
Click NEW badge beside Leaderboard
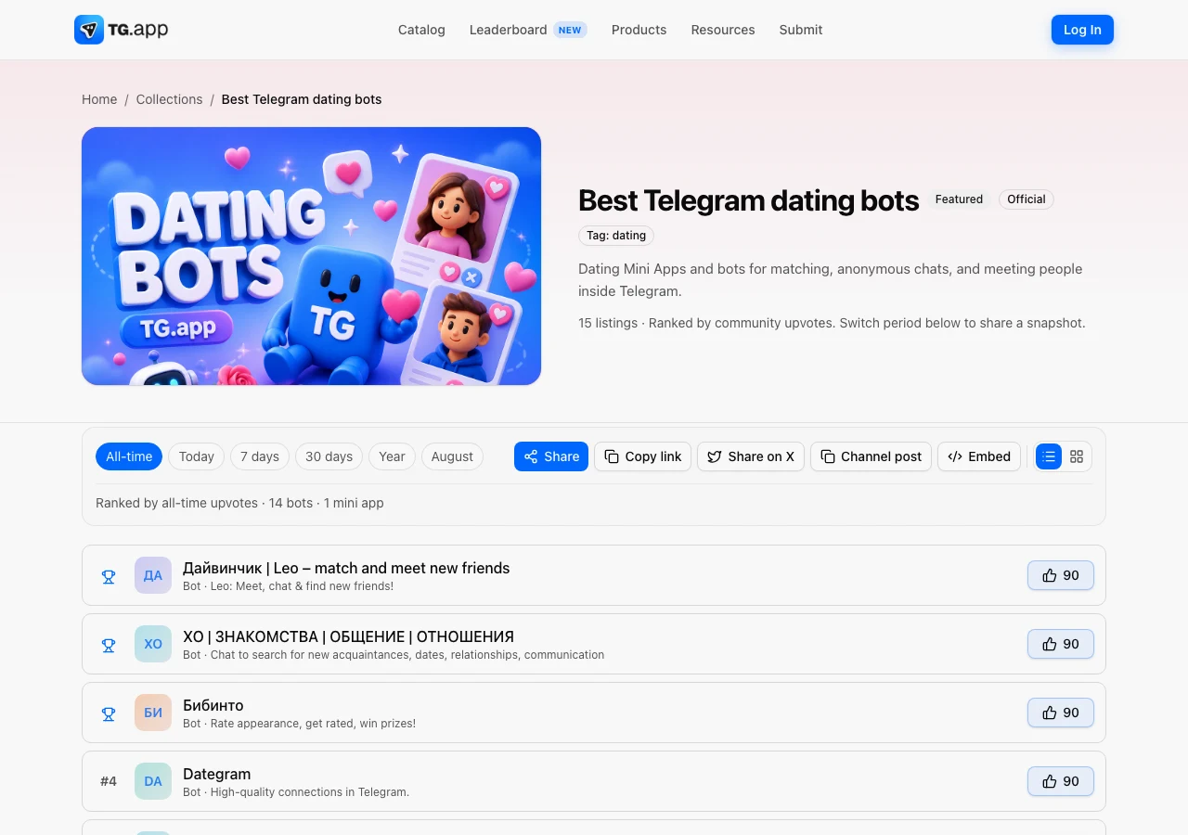570,30
